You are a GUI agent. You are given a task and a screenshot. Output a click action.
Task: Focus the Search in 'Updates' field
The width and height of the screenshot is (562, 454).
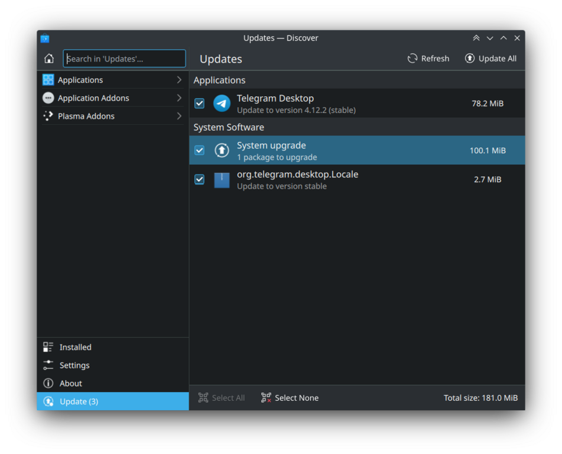point(124,59)
